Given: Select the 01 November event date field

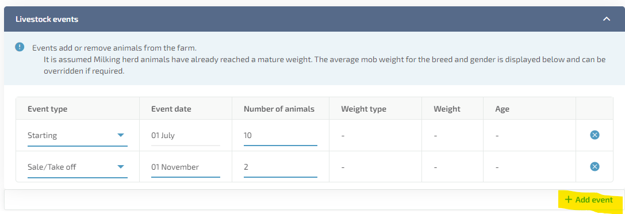Looking at the screenshot, I should (186, 167).
